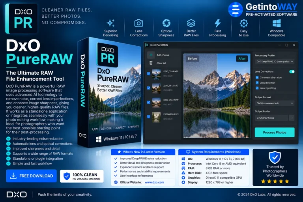Image resolution: width=303 pixels, height=202 pixels.
Task: Click 'Industry-leading noise reduction' feature line
Action: [38, 139]
